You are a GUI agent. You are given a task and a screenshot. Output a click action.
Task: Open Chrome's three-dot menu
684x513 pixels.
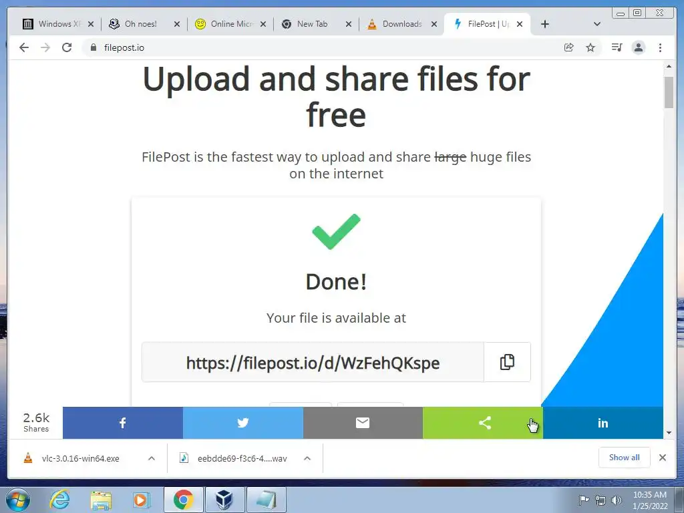(660, 47)
